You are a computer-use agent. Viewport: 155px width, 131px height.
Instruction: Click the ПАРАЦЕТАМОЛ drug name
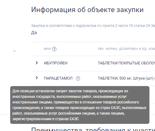point(58,78)
